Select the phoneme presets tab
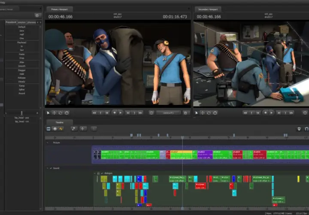309x215 pixels. [31, 22]
